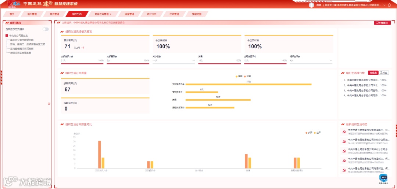Select 宝鸡碧桂园项目党支部 node
The width and height of the screenshot is (397, 189).
pos(22,48)
